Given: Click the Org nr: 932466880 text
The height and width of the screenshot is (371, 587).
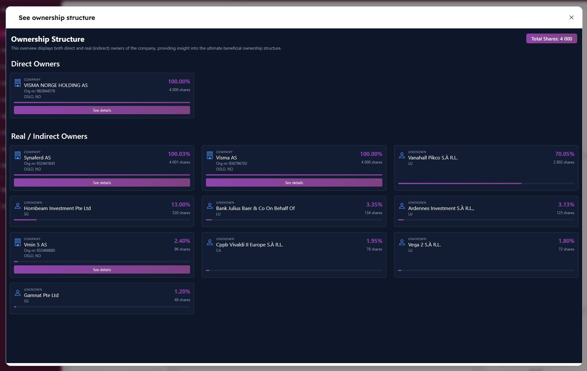Looking at the screenshot, I should tap(40, 250).
